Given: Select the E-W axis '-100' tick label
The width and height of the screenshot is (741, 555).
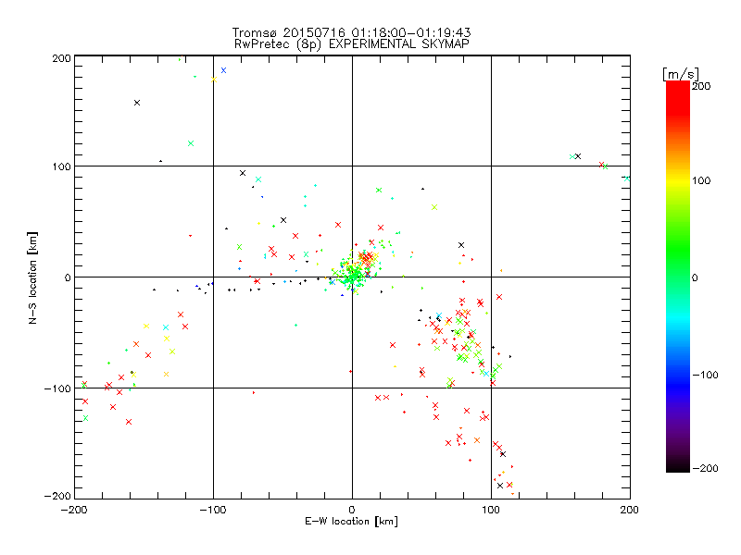Looking at the screenshot, I should tap(213, 510).
